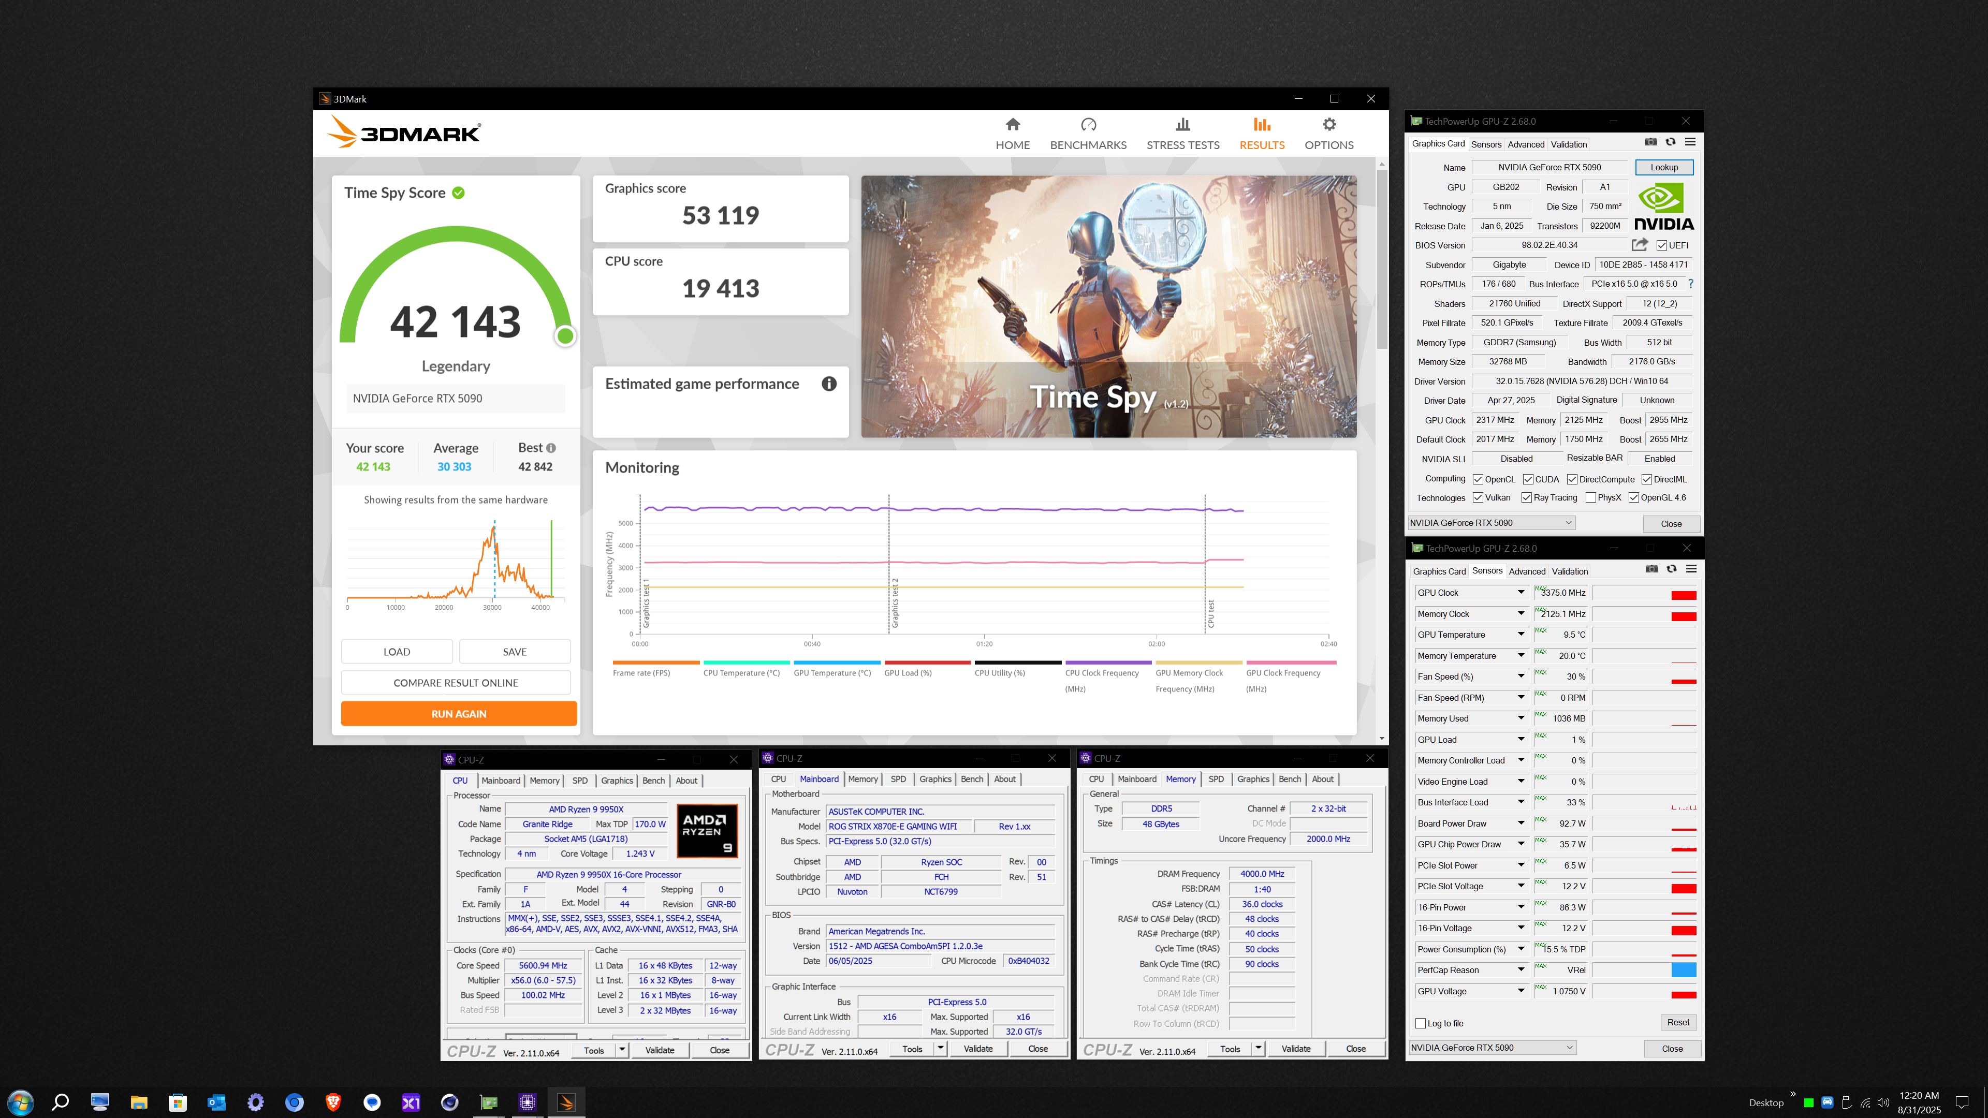The image size is (1988, 1118).
Task: Click camera screenshot icon in GPU-Z Sensors window
Action: tap(1651, 569)
